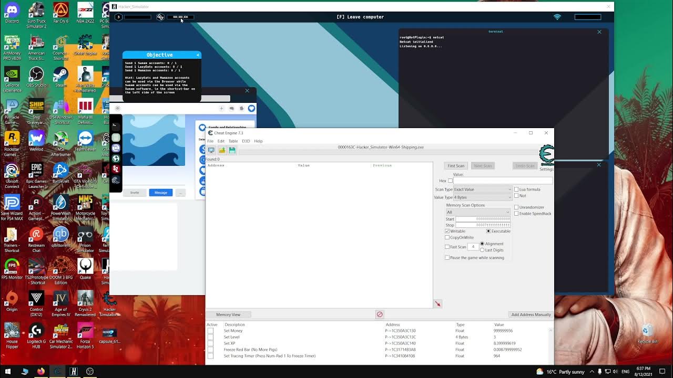Enable the Hex checkbox
The height and width of the screenshot is (378, 673).
450,181
